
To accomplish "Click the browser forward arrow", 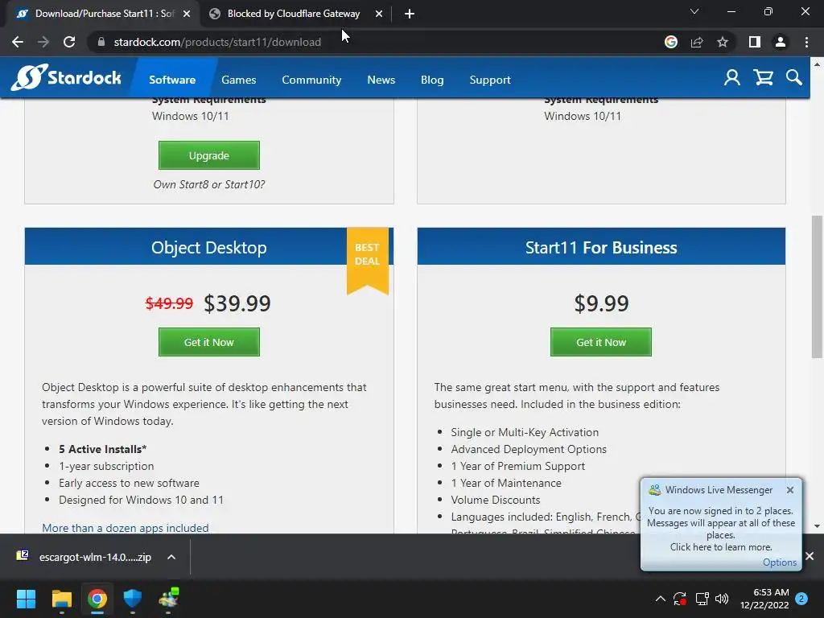I will [43, 42].
